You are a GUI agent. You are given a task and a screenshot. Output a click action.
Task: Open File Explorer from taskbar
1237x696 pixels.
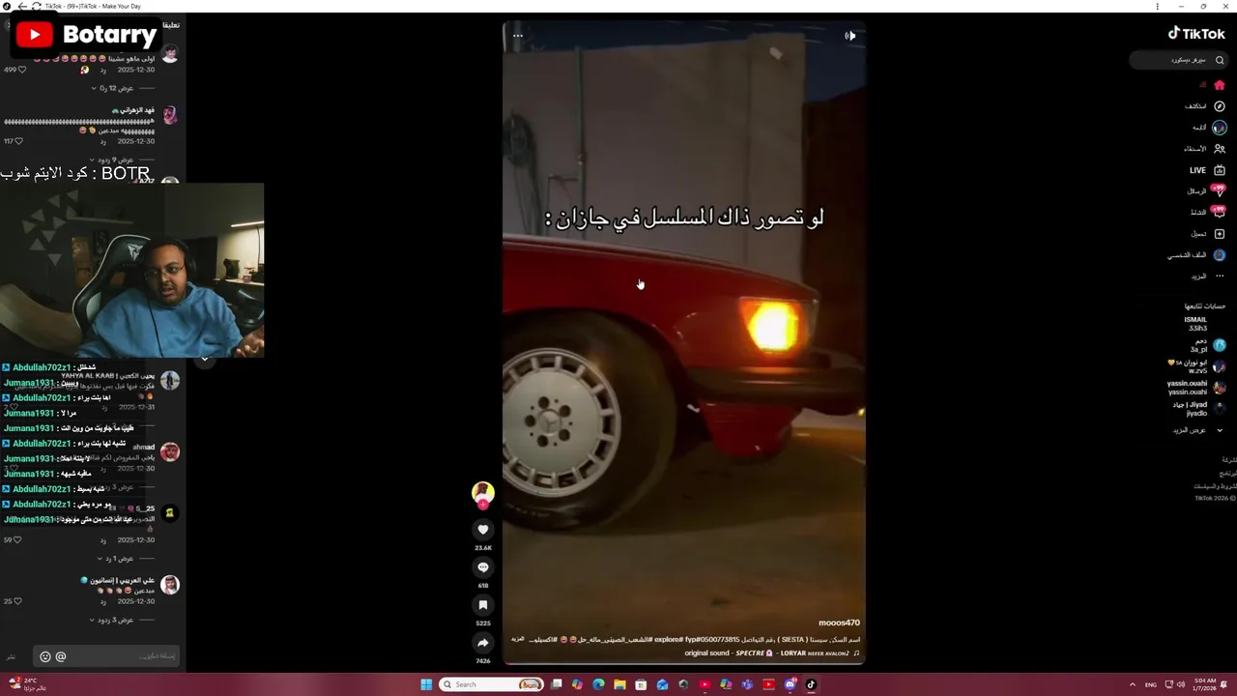(x=619, y=684)
